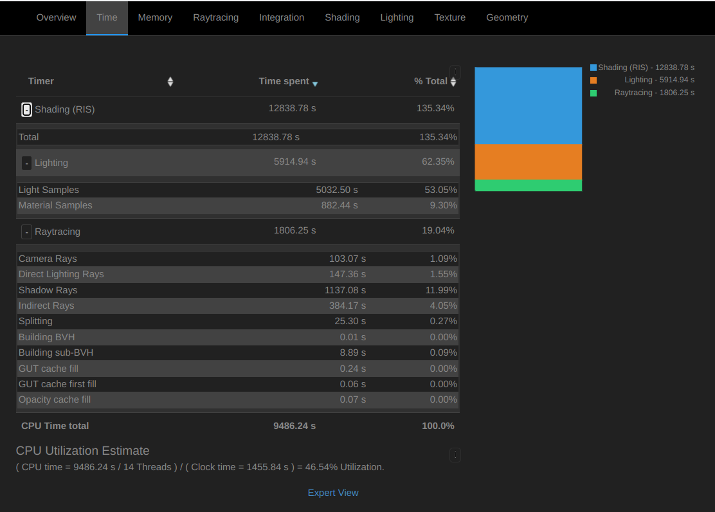Screen dimensions: 715x512
Task: Toggle the % Total sort arrows
Action: coord(453,82)
